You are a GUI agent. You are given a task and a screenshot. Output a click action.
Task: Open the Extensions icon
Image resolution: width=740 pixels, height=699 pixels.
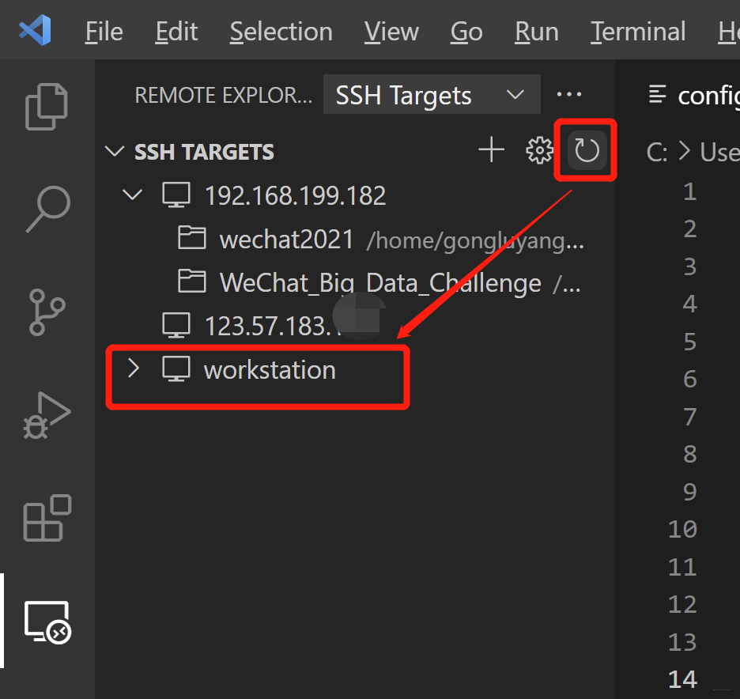pos(46,519)
